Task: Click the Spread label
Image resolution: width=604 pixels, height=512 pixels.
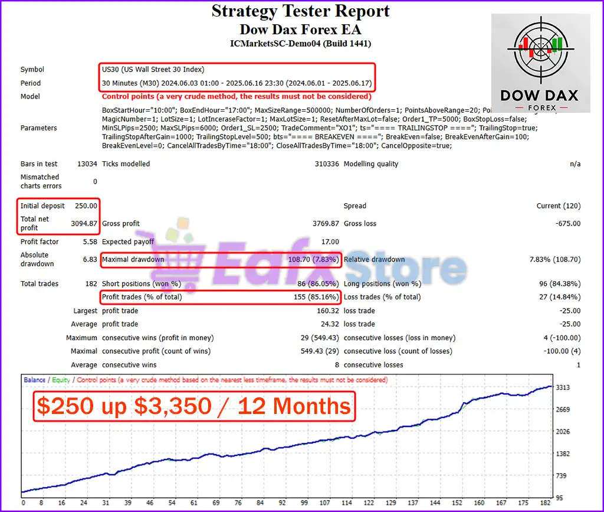Action: pos(354,206)
